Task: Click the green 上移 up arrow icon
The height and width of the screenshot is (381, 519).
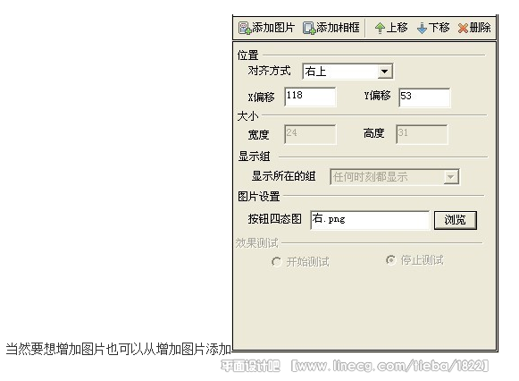Action: [x=380, y=28]
